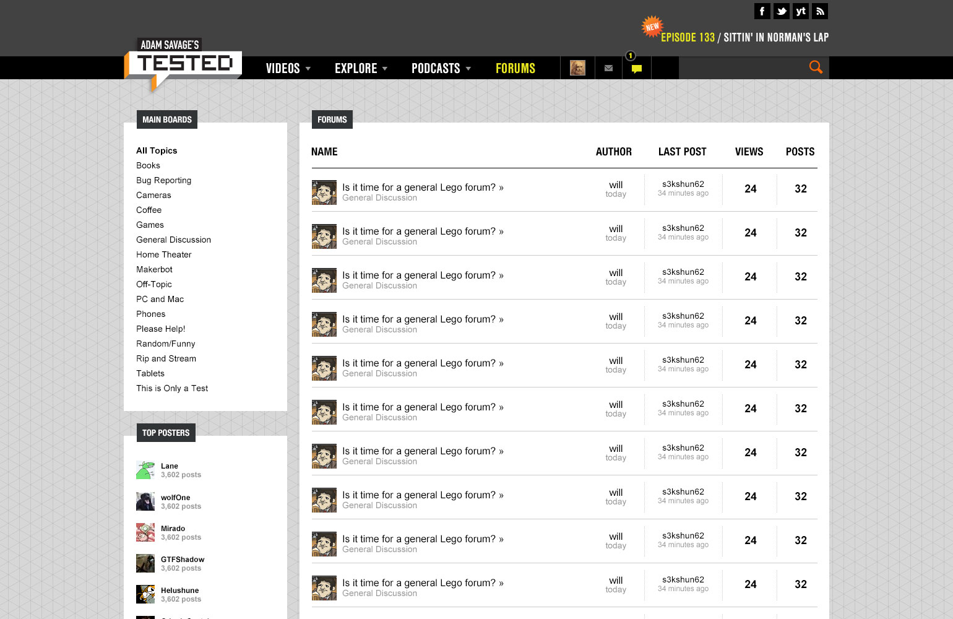Open the Twitter social icon
Screen dimensions: 953x619
point(782,11)
